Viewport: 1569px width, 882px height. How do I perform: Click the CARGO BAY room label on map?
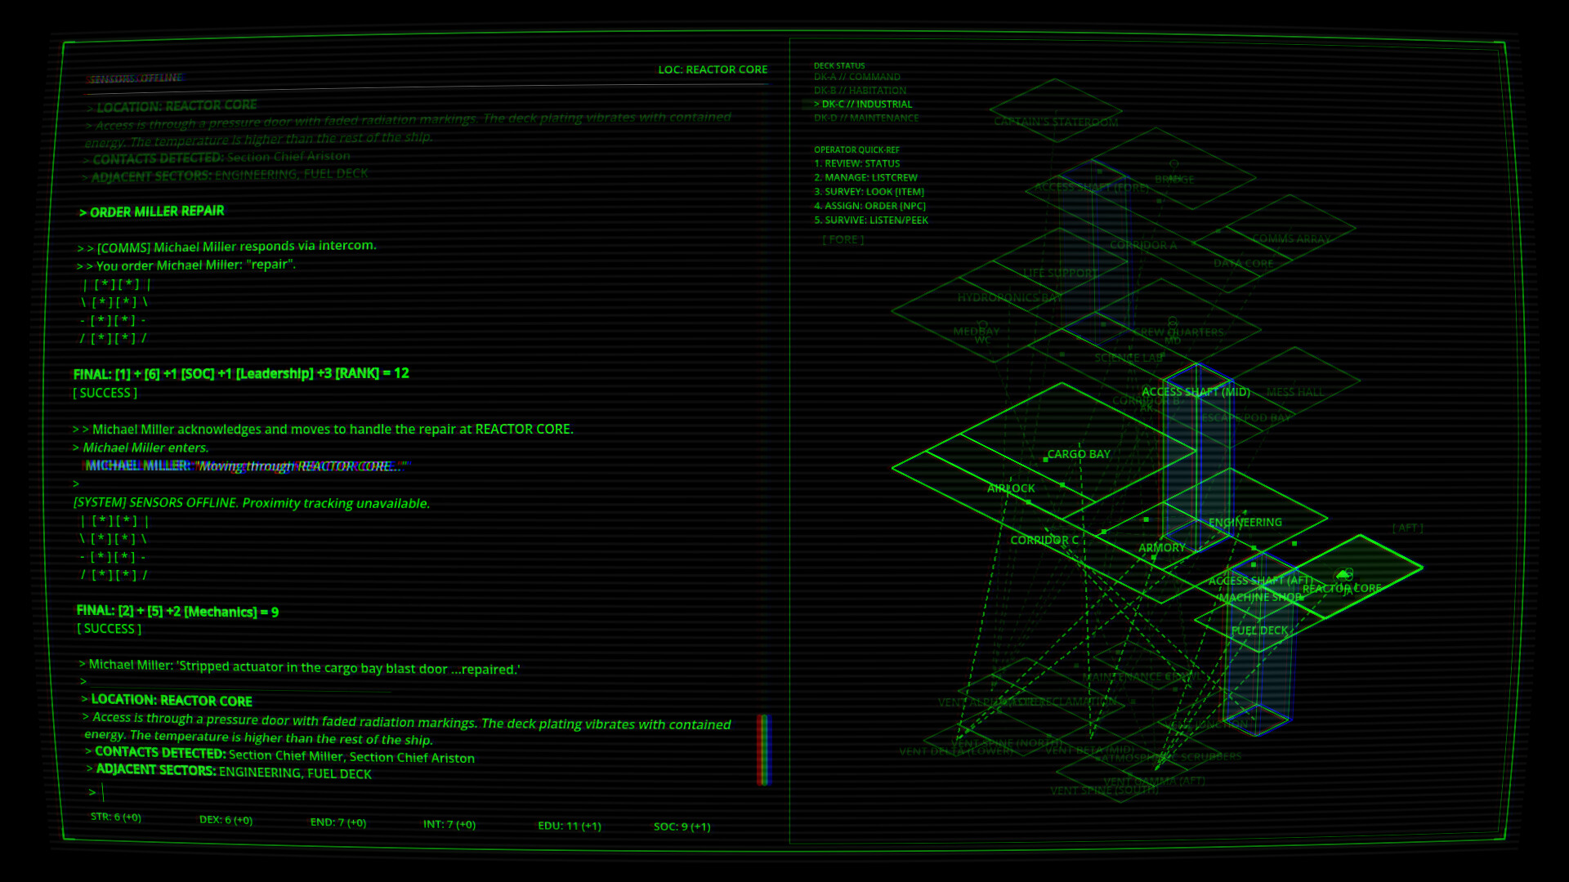coord(1079,454)
